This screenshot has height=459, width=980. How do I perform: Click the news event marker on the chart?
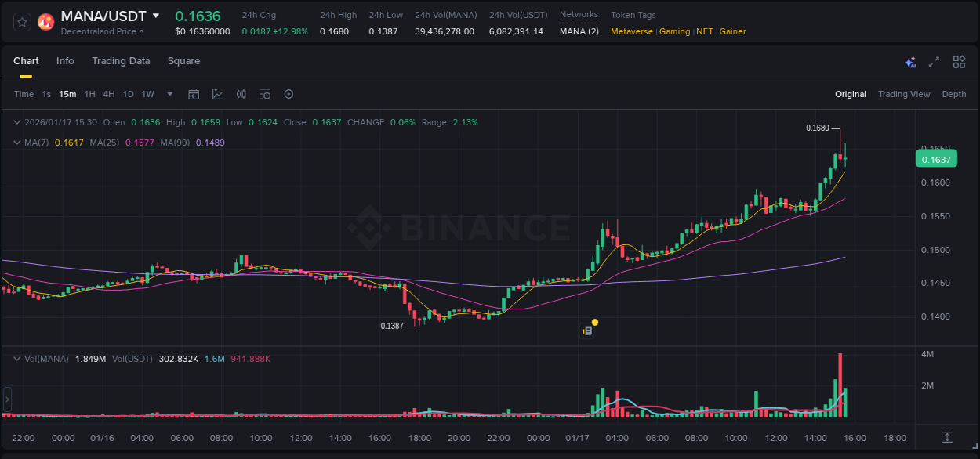588,330
